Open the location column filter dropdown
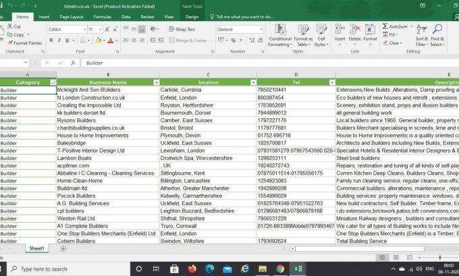This screenshot has height=276, width=459. coord(253,82)
